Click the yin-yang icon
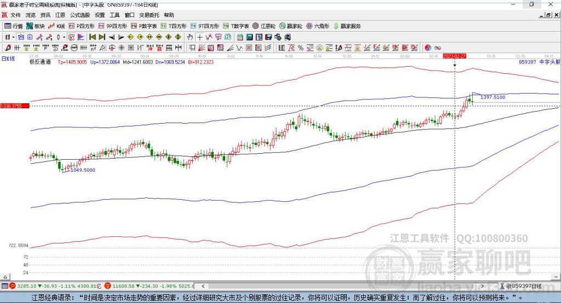 click(x=428, y=48)
